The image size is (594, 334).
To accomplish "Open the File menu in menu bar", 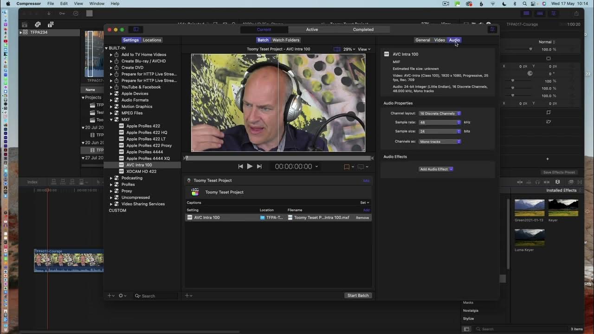I will click(51, 4).
